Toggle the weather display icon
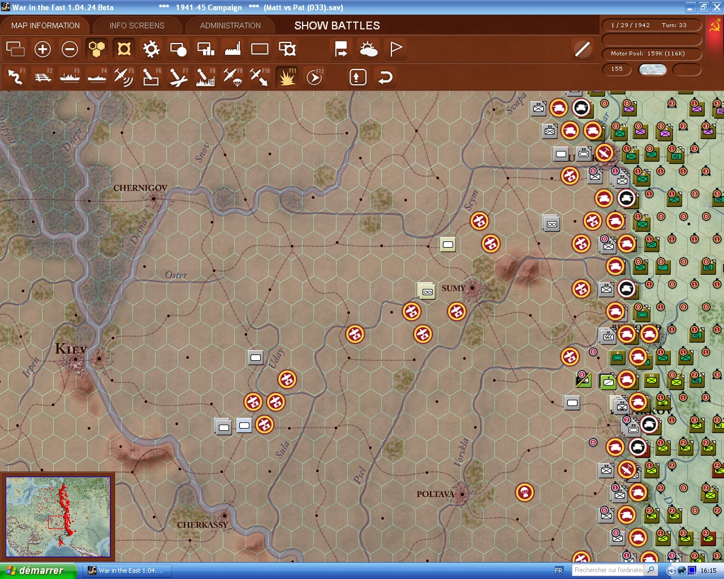The width and height of the screenshot is (724, 579). click(369, 49)
